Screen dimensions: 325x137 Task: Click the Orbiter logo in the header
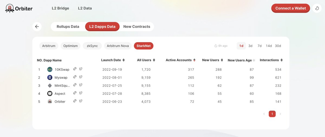coord(19,8)
